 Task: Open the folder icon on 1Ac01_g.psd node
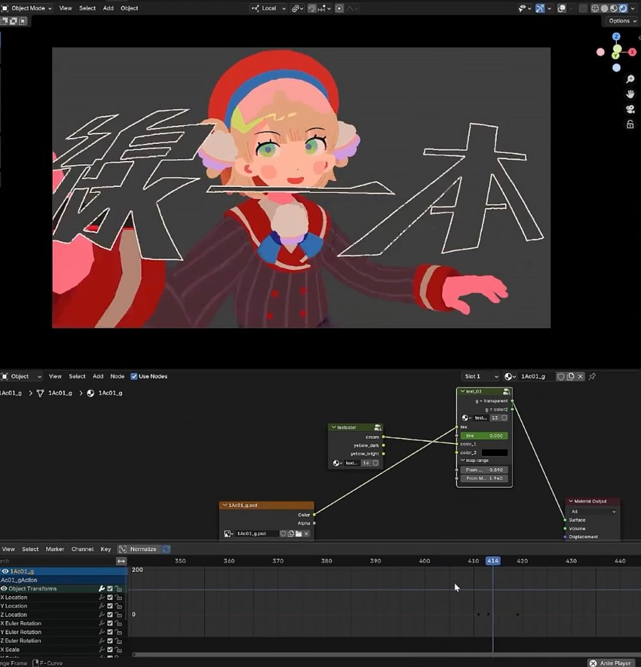pyautogui.click(x=298, y=533)
